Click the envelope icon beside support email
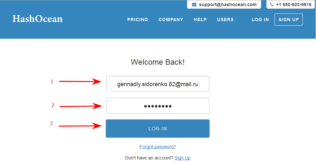Screen dimensions: 316x162 pyautogui.click(x=194, y=4)
